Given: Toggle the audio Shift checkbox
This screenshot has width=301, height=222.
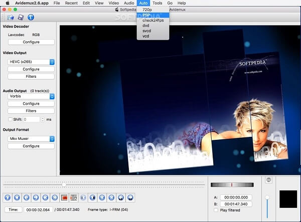Looking at the screenshot, I should pyautogui.click(x=11, y=119).
